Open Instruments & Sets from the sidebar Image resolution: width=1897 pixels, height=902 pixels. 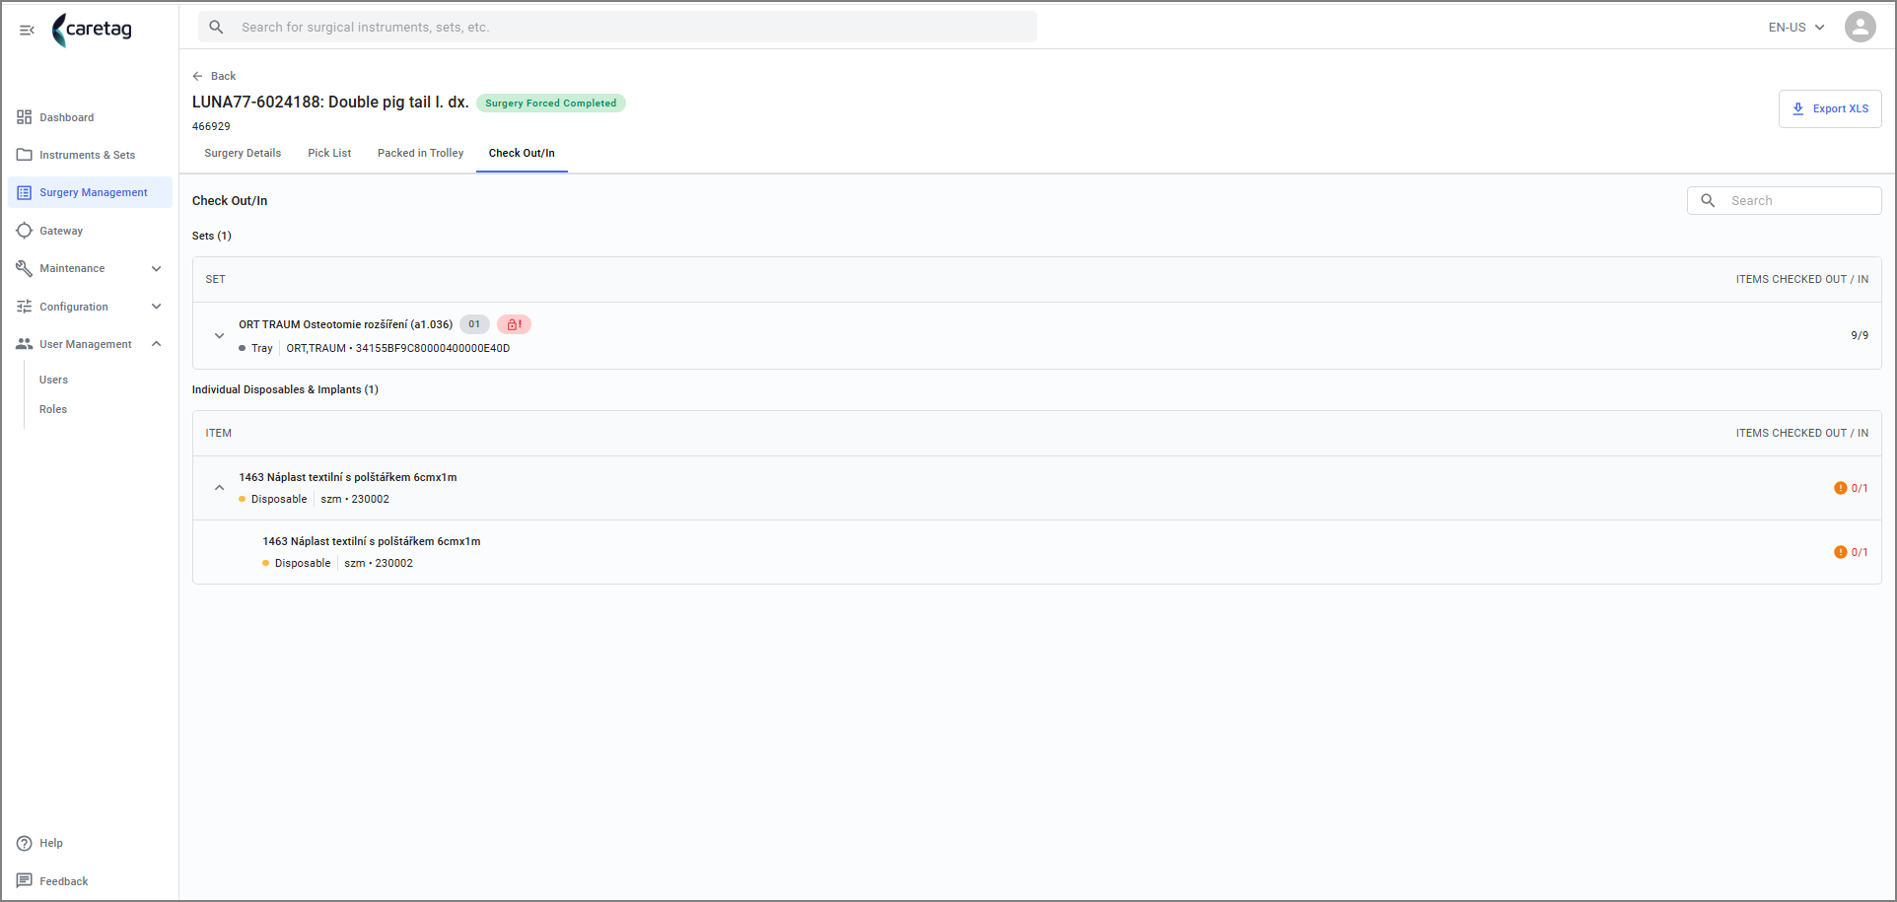coord(90,155)
